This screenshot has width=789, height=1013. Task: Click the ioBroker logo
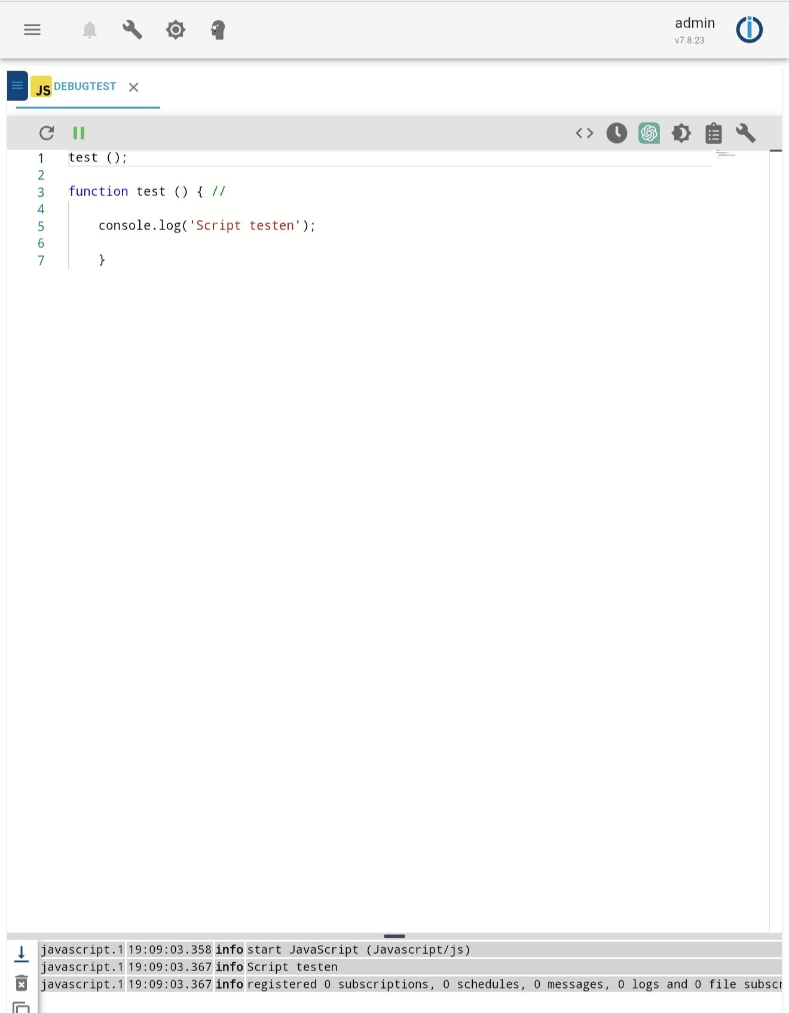750,30
